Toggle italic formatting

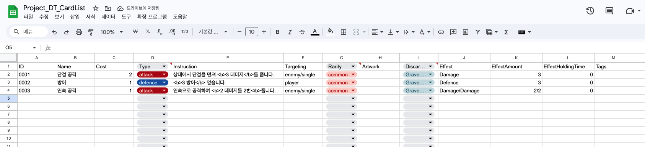coord(290,32)
